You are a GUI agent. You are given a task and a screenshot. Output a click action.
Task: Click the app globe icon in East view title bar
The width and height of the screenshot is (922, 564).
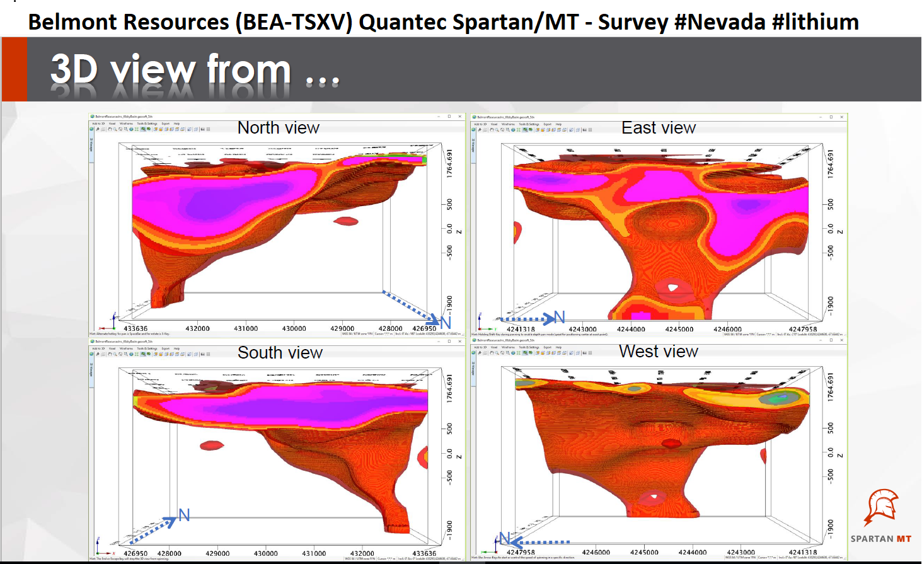point(475,117)
